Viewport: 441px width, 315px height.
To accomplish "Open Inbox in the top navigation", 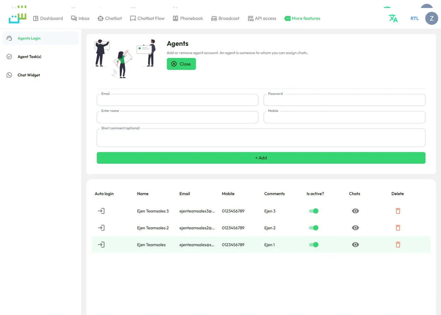I will pyautogui.click(x=80, y=18).
